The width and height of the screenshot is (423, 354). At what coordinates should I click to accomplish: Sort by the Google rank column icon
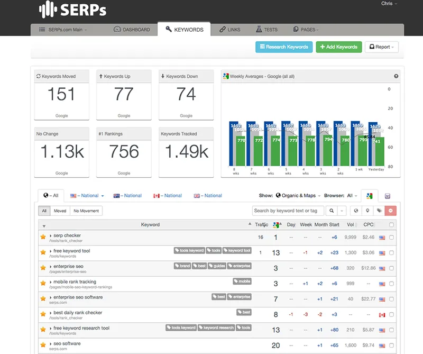[x=277, y=225]
